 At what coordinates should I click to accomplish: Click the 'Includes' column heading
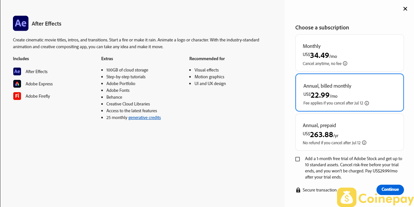pos(21,59)
